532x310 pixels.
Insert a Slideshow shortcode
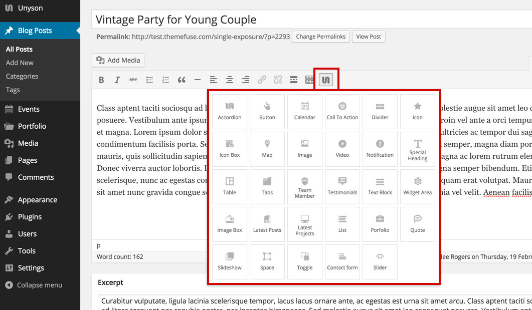click(x=230, y=262)
